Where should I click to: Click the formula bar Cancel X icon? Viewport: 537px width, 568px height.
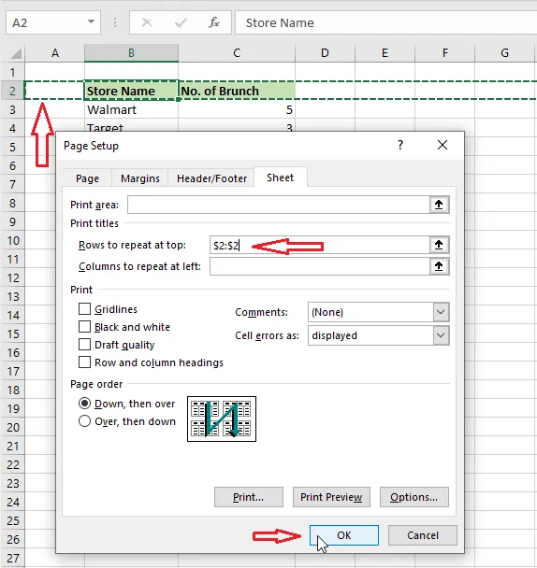click(x=147, y=22)
